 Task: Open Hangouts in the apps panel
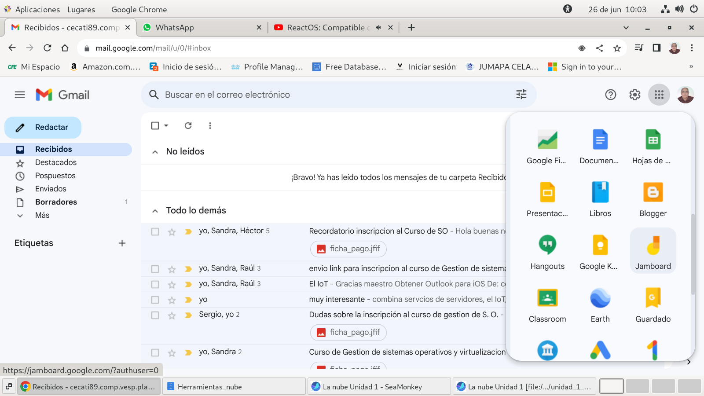(x=547, y=251)
